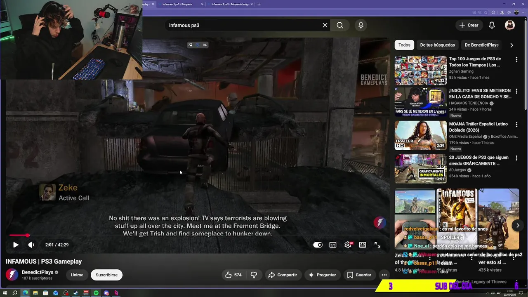Click the 'Zghari Gaming' channel name
Viewport: 528px width, 297px height.
click(461, 71)
